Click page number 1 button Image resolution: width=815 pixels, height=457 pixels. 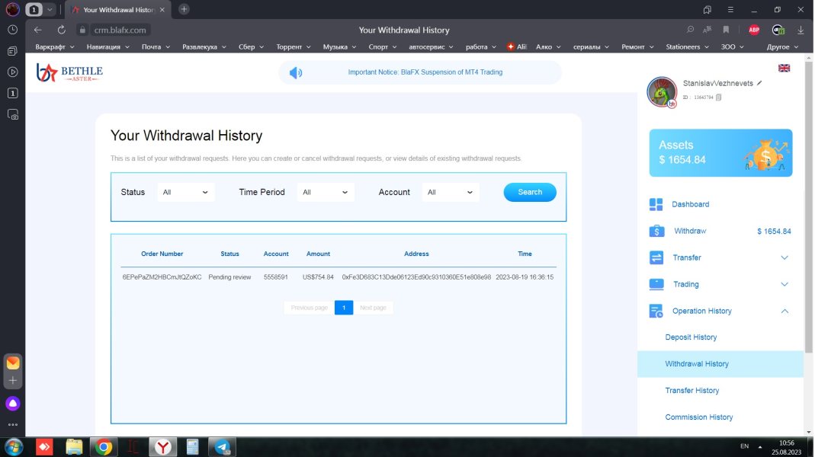click(344, 308)
